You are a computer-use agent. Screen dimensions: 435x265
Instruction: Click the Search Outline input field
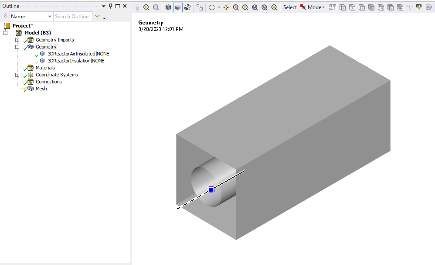pos(72,17)
